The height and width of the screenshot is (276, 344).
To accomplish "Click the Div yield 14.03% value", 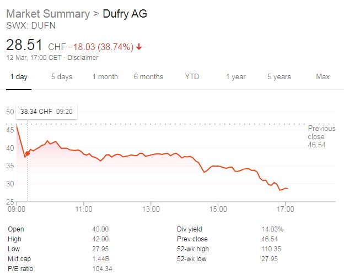I will [x=272, y=229].
